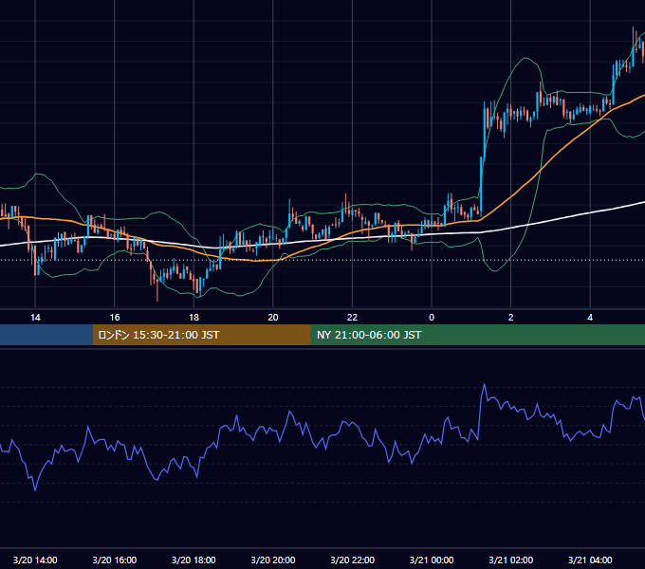Click the 14 hour label on the price chart axis

click(35, 318)
